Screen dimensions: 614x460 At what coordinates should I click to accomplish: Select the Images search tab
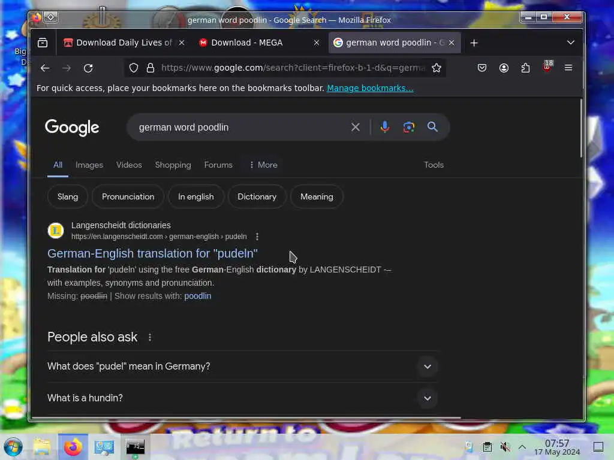click(x=89, y=165)
